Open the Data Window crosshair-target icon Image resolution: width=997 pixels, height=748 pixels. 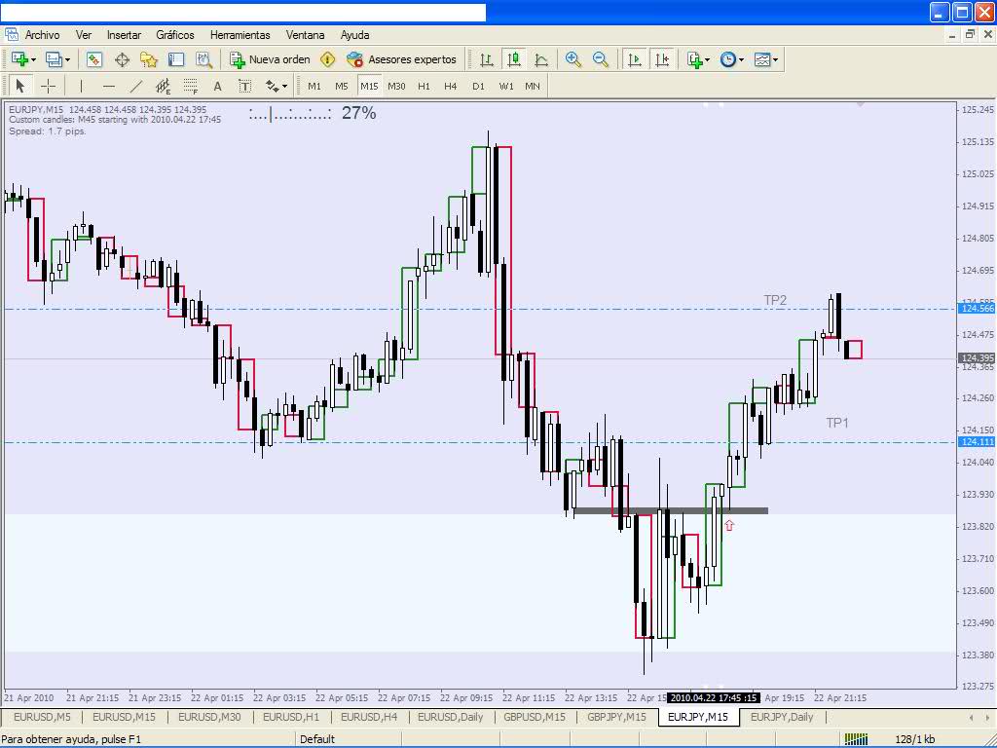[122, 59]
